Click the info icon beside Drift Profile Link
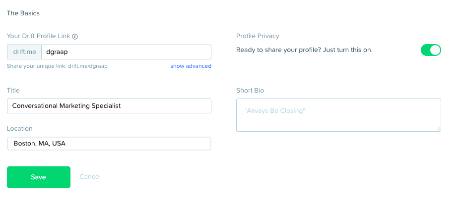The height and width of the screenshot is (201, 463). pos(75,37)
